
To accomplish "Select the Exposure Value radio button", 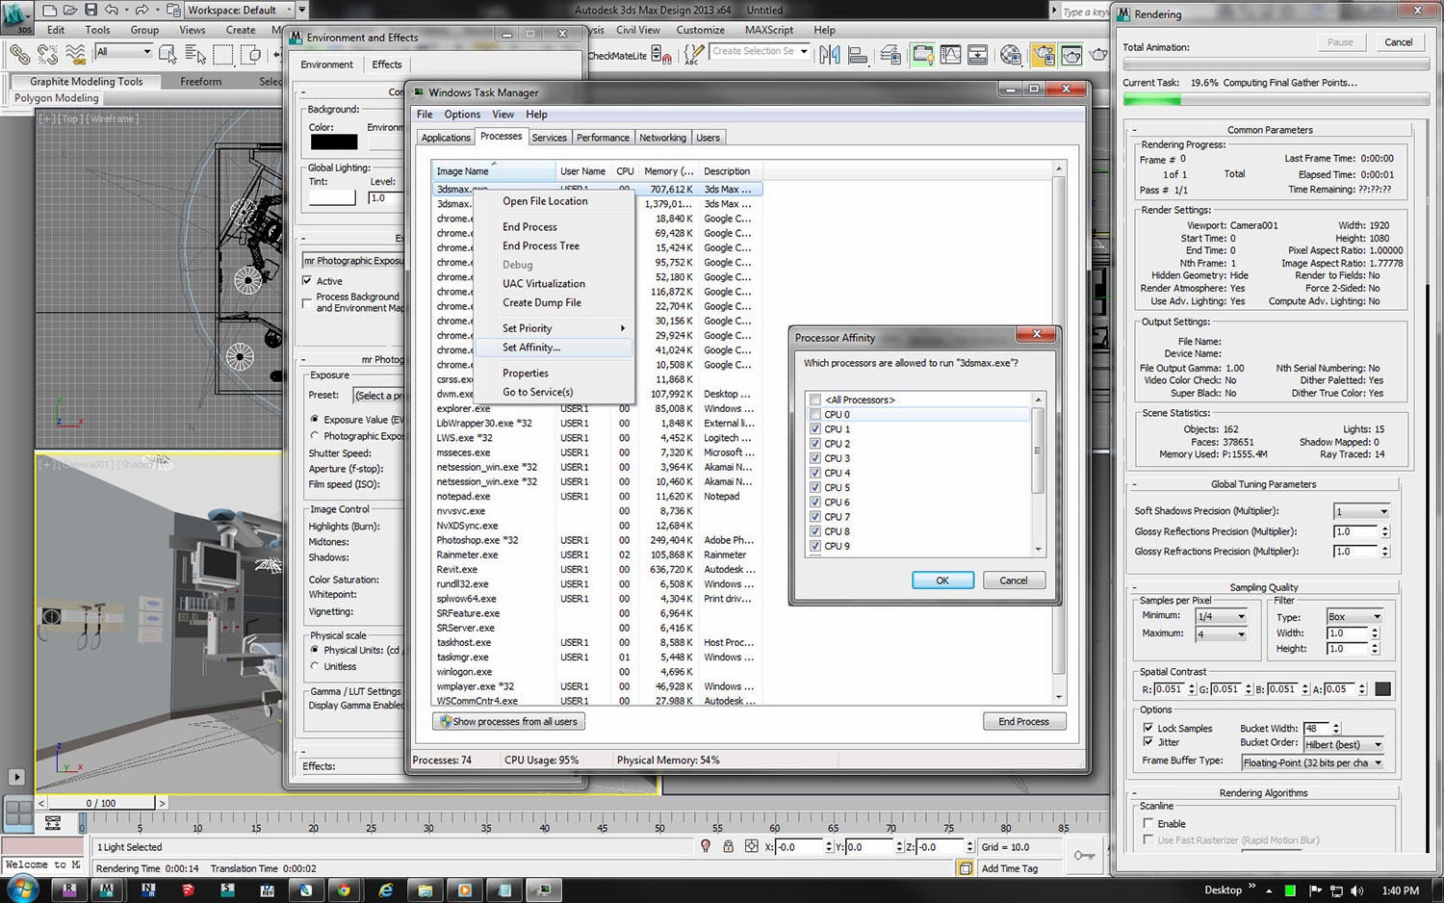I will (314, 420).
